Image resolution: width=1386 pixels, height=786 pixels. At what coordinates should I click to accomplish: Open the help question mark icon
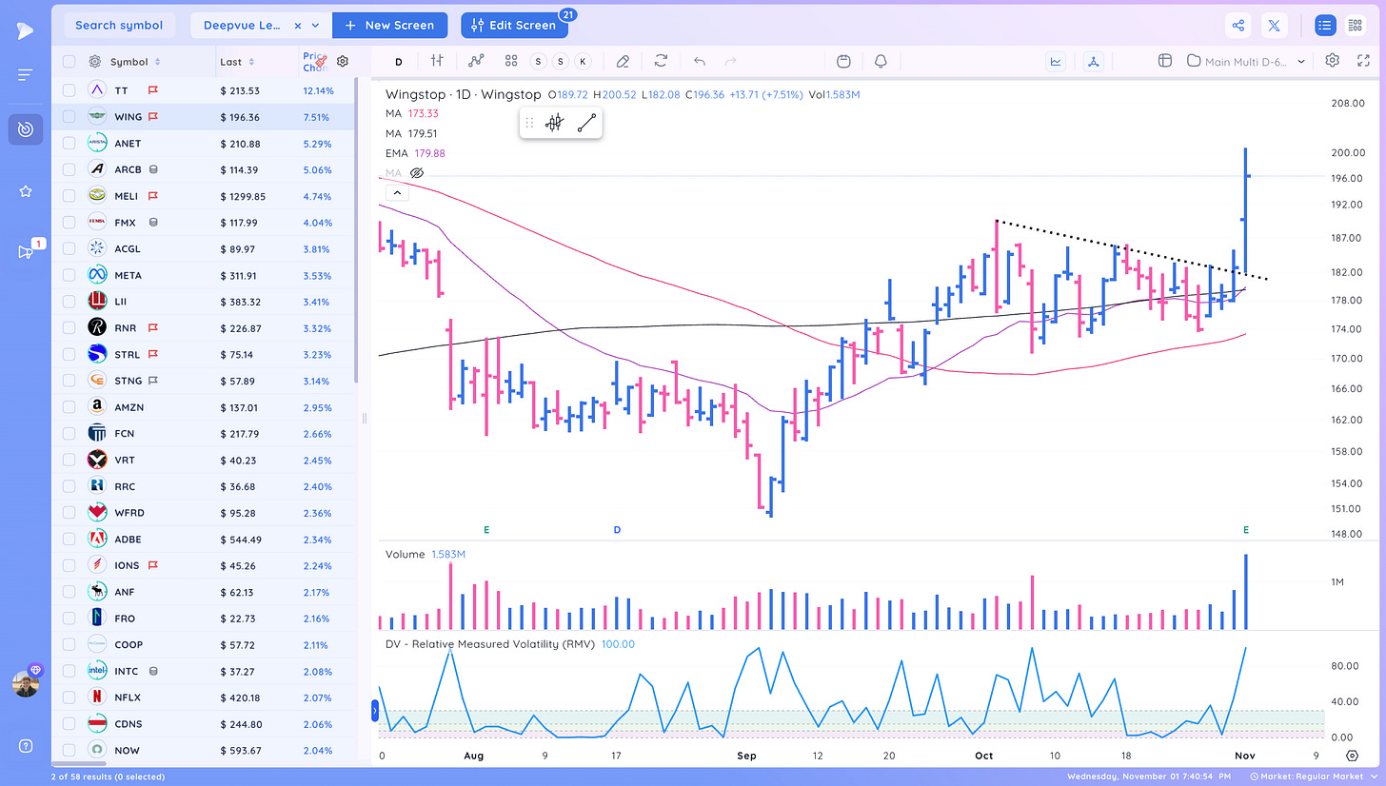pyautogui.click(x=26, y=746)
